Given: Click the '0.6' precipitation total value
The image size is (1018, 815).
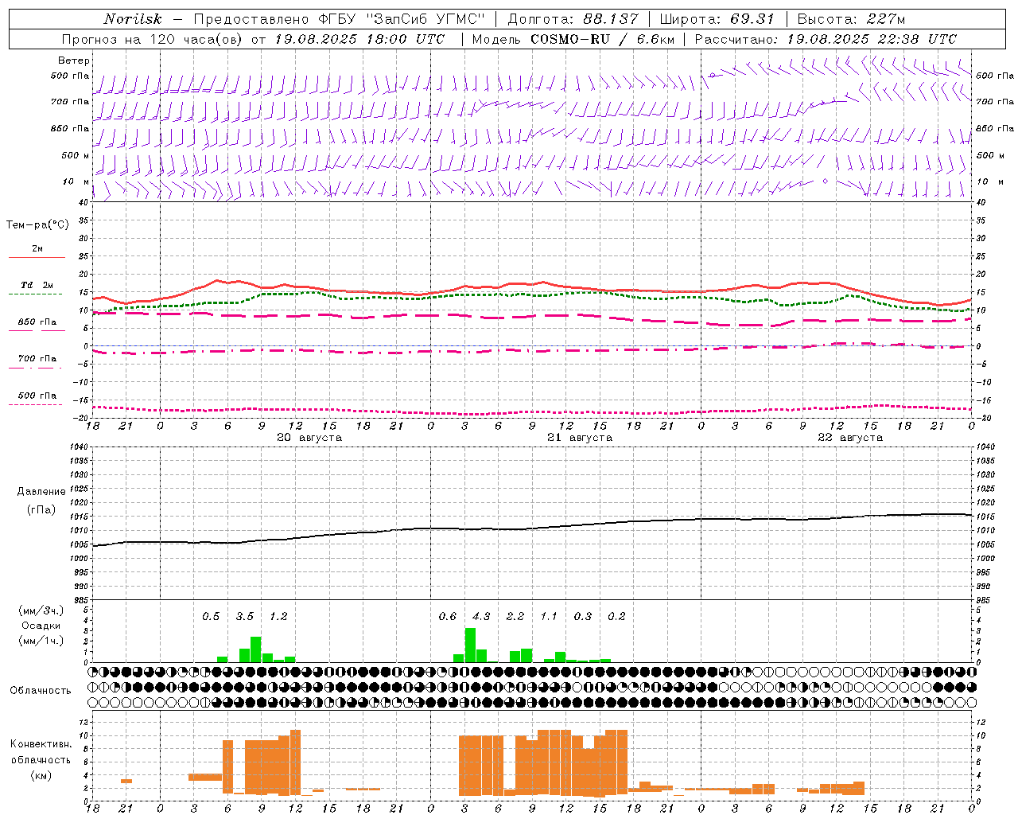Looking at the screenshot, I should pos(448,617).
